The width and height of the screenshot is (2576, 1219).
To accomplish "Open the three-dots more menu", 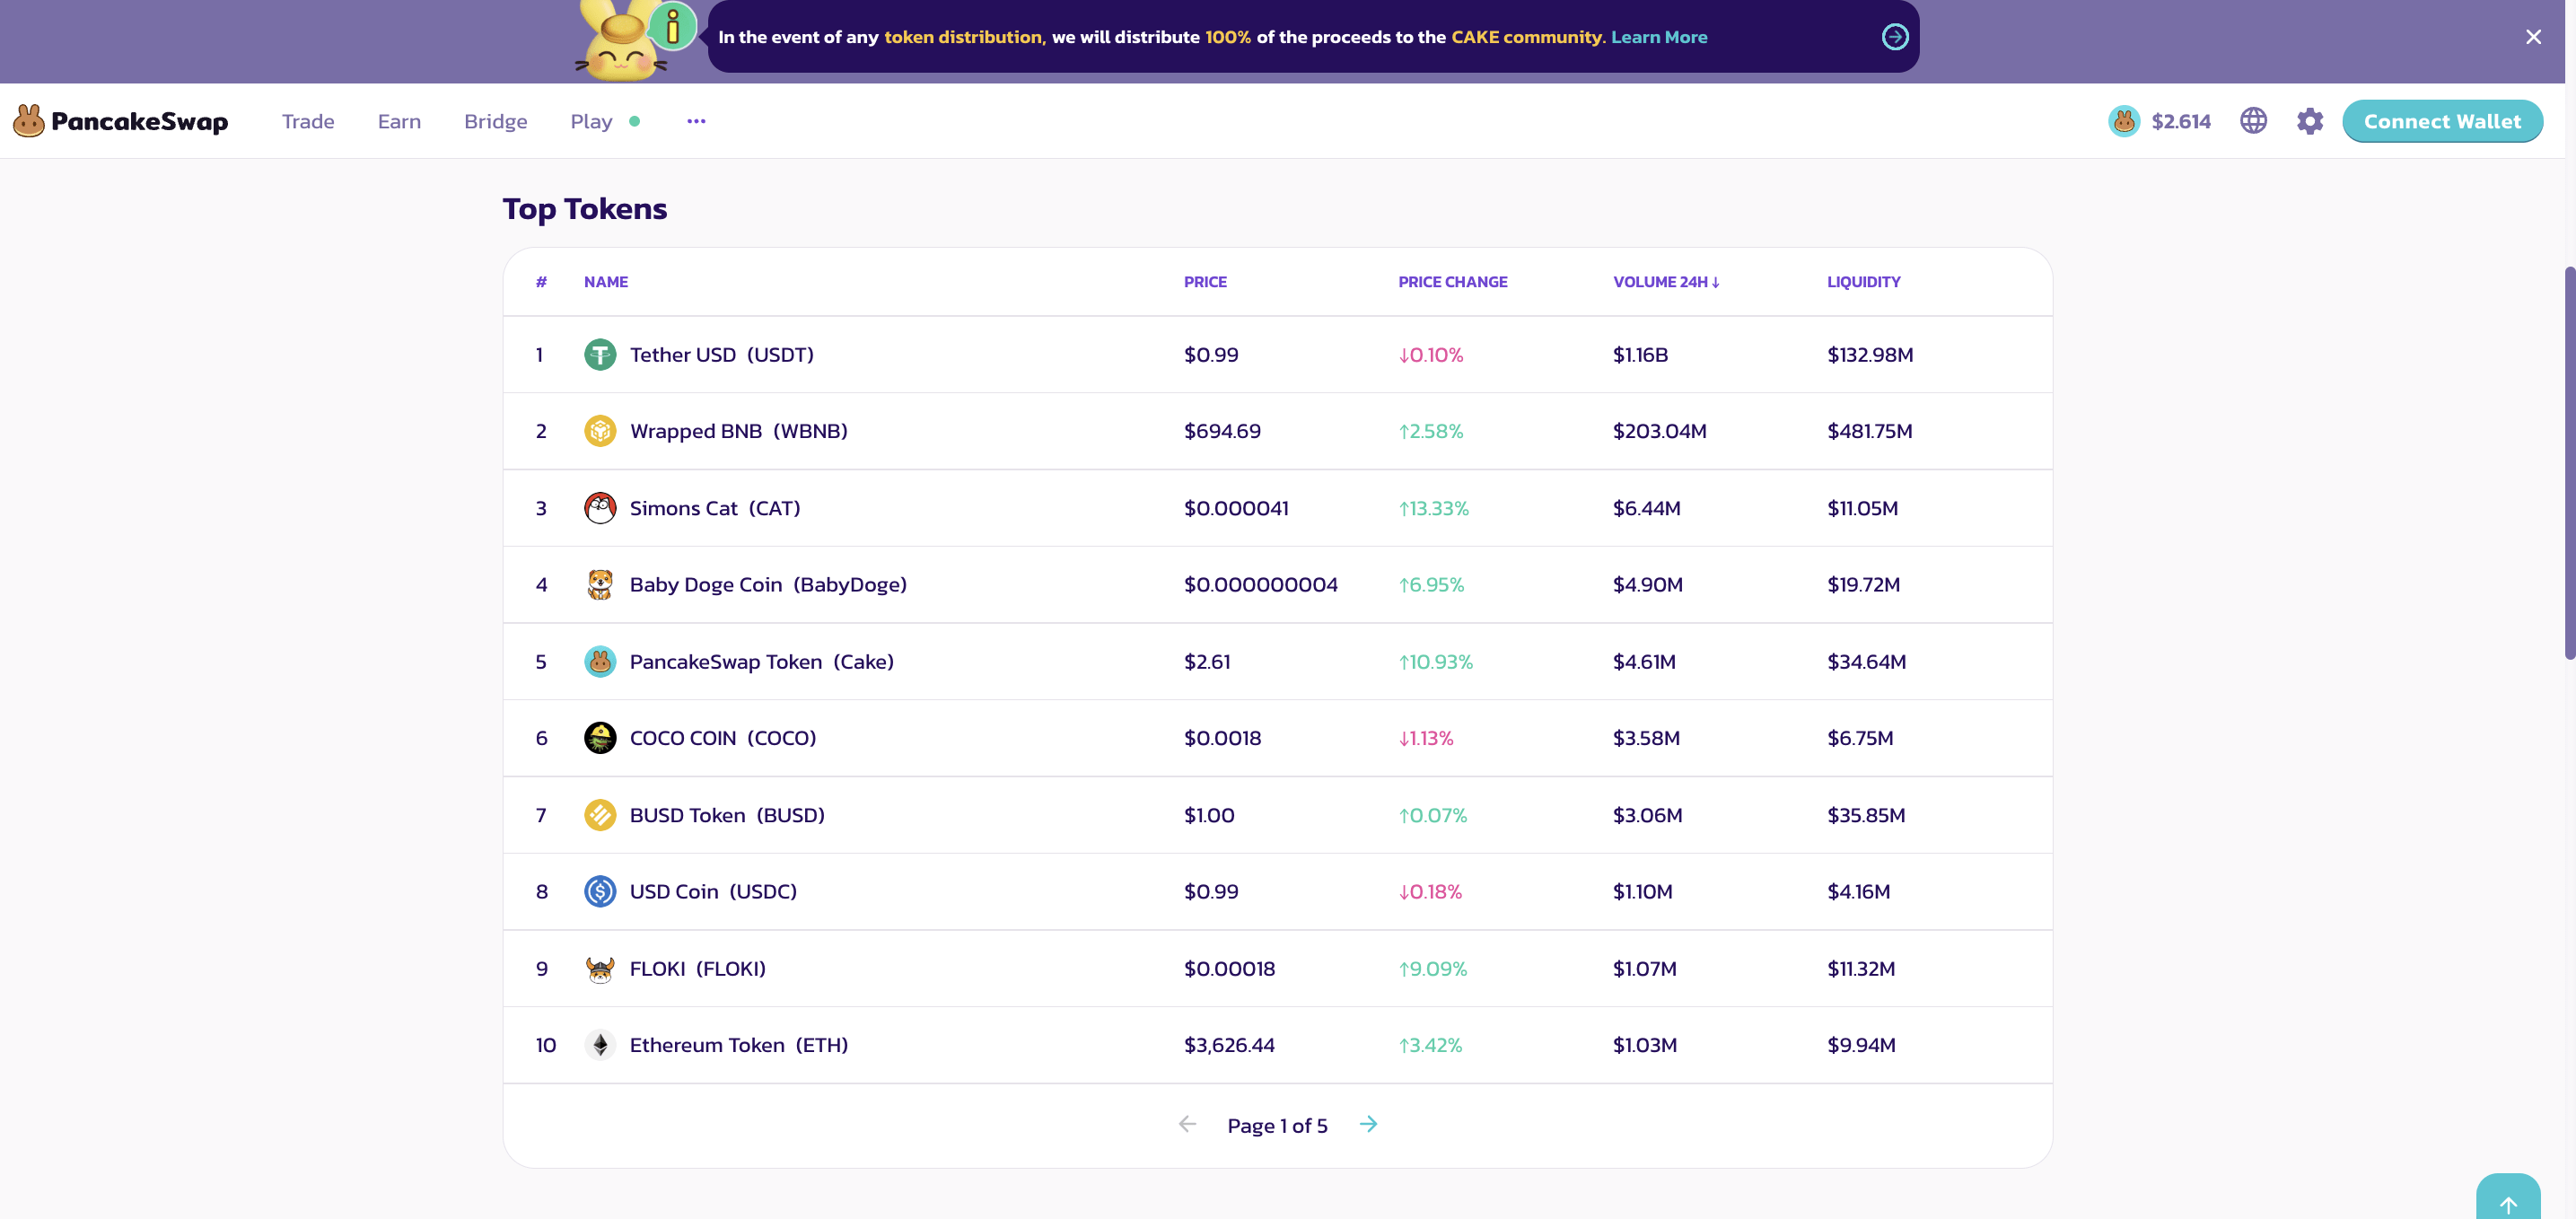I will click(696, 121).
